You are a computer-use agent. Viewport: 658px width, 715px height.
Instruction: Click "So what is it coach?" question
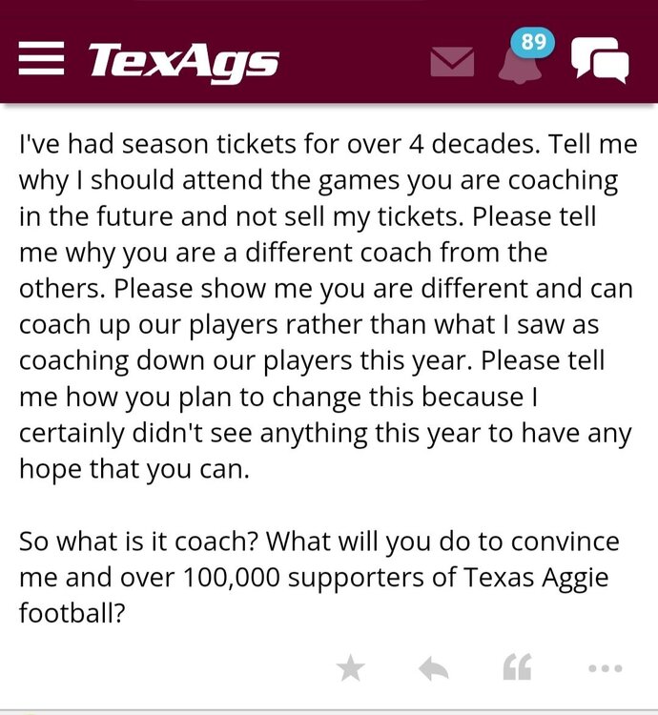(138, 541)
